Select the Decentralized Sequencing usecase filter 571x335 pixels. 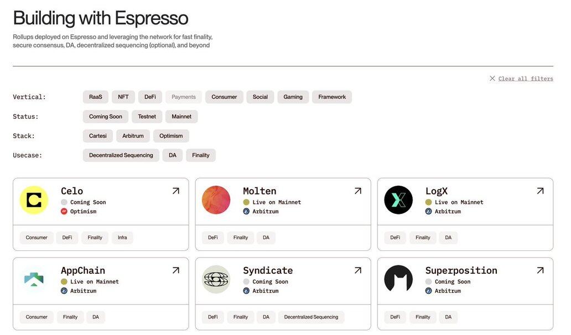121,155
